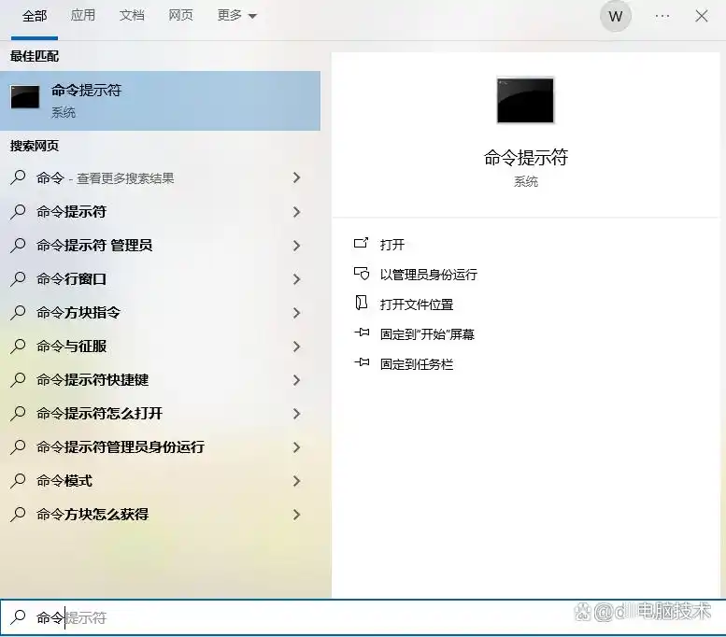
Task: Switch to the 网页 tab
Action: (x=180, y=16)
